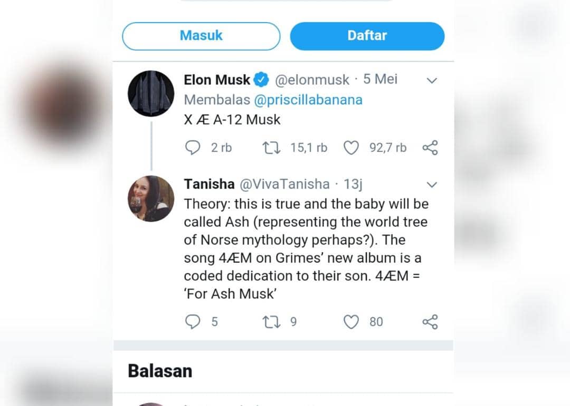This screenshot has width=570, height=406.
Task: Open dropdown chevron on Elon Musk's tweet
Action: tap(432, 81)
